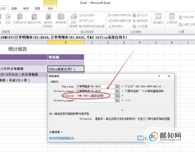Select column D header

108,43
